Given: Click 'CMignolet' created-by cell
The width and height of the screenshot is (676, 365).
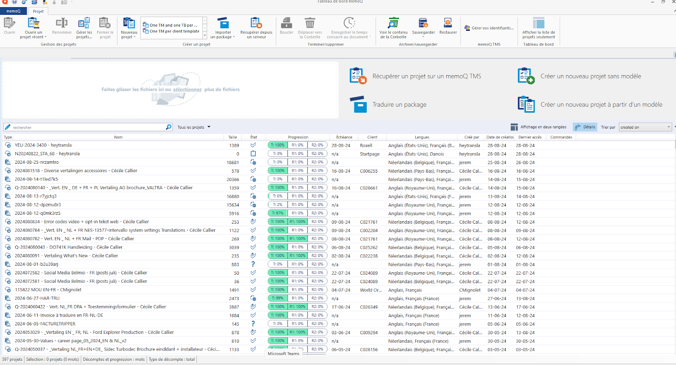Looking at the screenshot, I should tap(470, 290).
